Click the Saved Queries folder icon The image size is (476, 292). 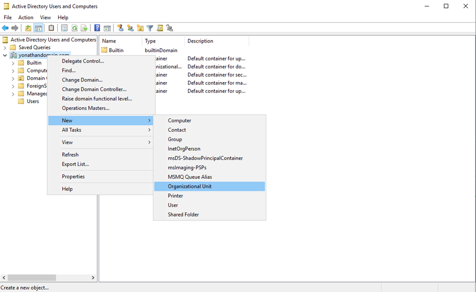(x=13, y=47)
